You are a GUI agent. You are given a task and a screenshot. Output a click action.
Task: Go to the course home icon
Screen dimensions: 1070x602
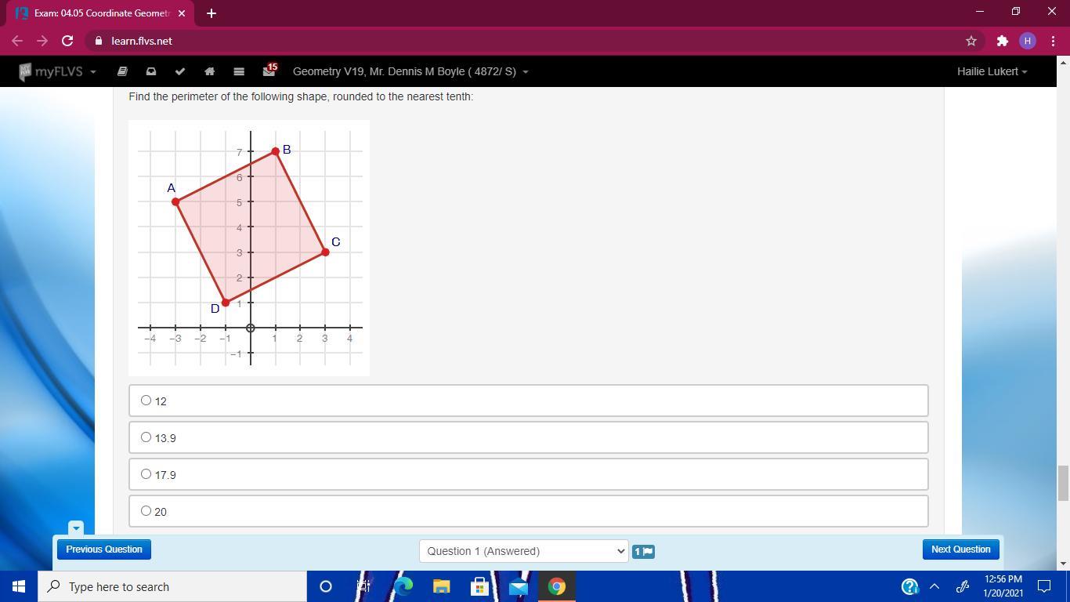click(x=209, y=71)
